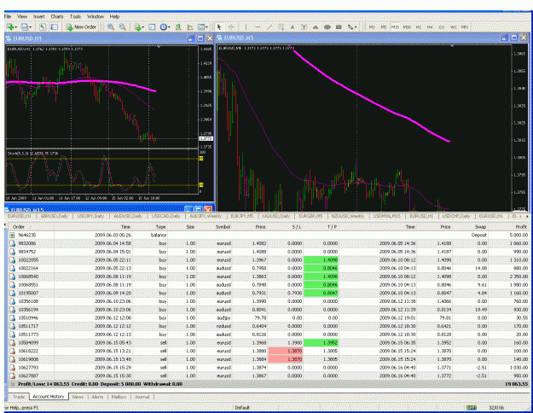Select the triangle shape tool
533x413 pixels.
316,27
